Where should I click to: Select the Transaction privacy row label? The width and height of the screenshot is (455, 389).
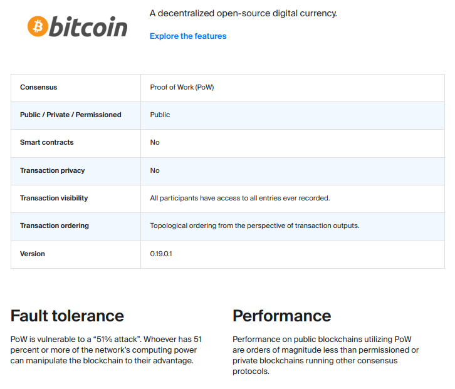coord(52,170)
